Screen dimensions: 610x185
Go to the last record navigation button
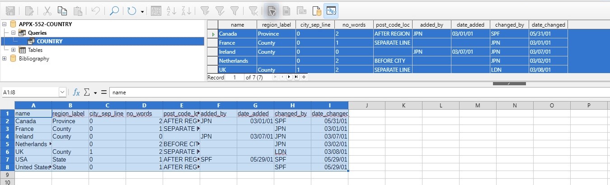296,77
